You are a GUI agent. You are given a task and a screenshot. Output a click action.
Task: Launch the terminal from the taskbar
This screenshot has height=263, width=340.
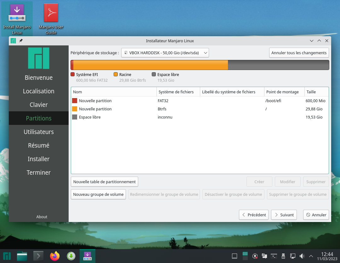point(38,256)
